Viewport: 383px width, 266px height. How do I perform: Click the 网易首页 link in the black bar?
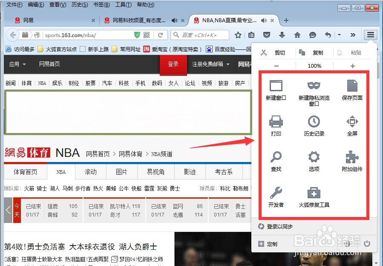[49, 64]
